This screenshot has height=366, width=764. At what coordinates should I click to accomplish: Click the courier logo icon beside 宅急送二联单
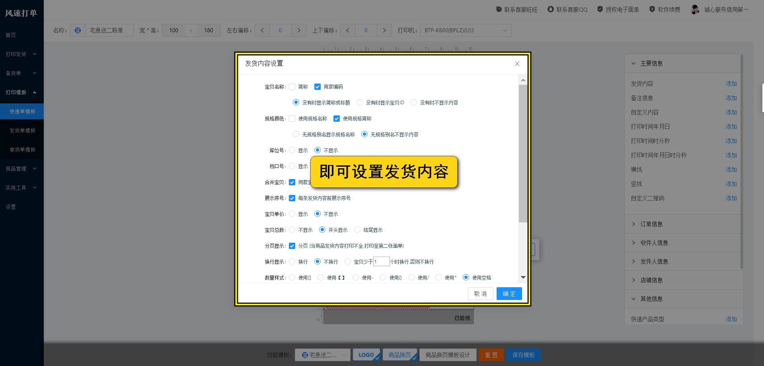[x=78, y=30]
